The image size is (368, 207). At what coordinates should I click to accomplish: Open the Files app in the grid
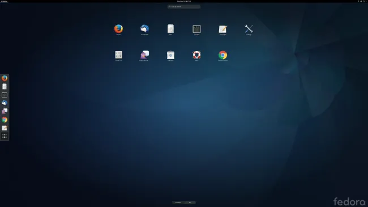point(170,29)
